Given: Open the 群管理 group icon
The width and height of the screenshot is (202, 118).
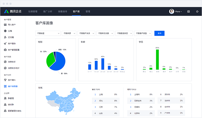Looking at the screenshot, I should pyautogui.click(x=5, y=98).
